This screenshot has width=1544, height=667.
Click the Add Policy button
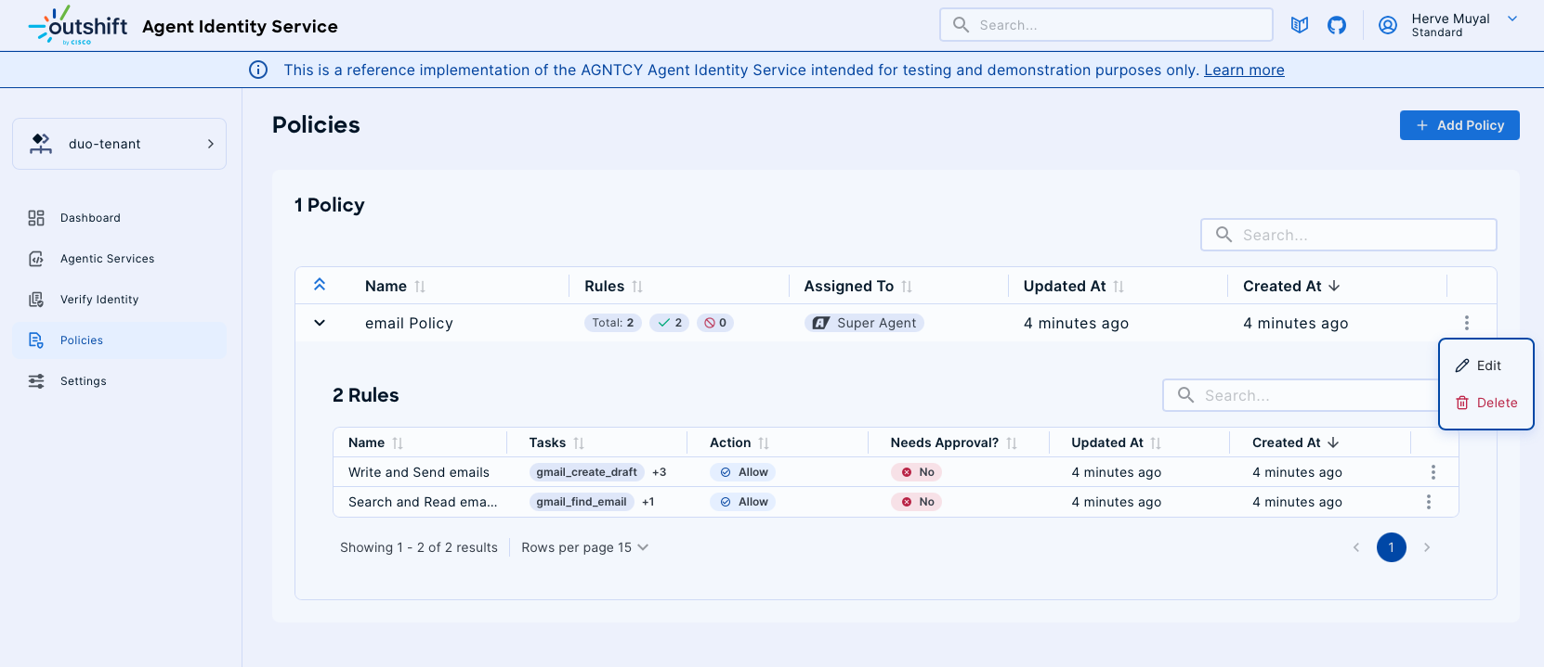(1459, 125)
